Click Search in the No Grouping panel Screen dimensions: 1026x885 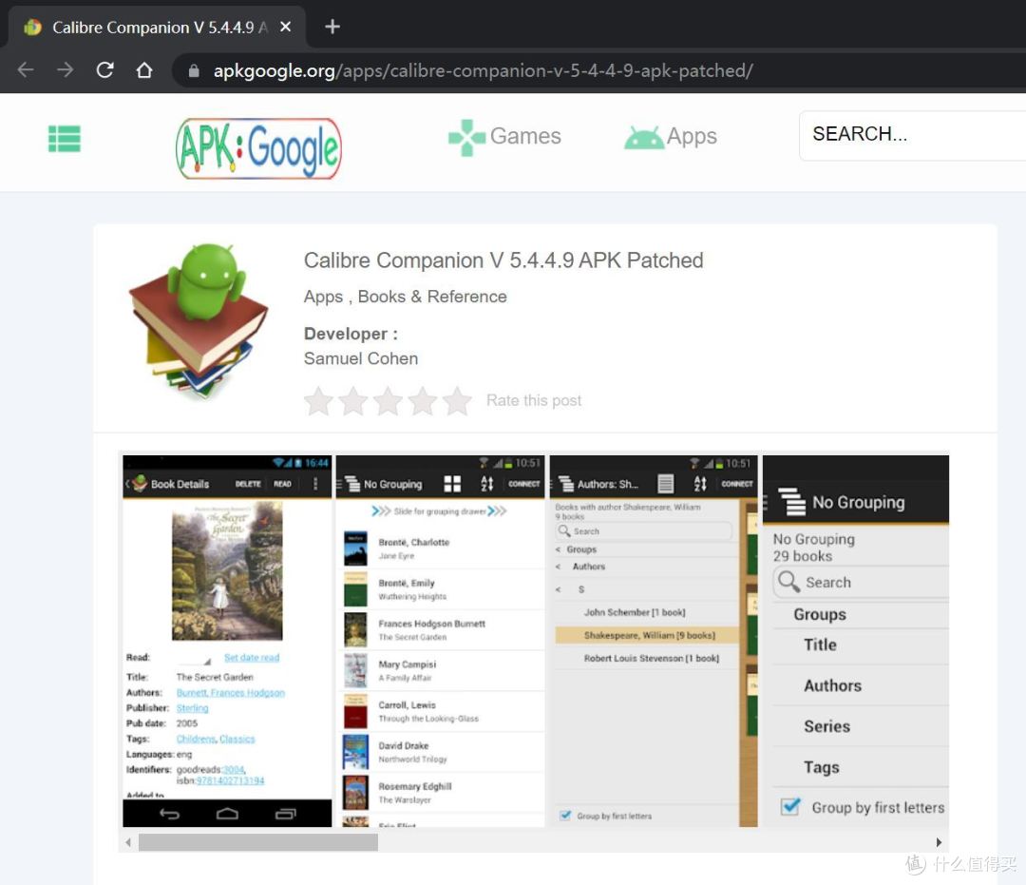(x=861, y=582)
